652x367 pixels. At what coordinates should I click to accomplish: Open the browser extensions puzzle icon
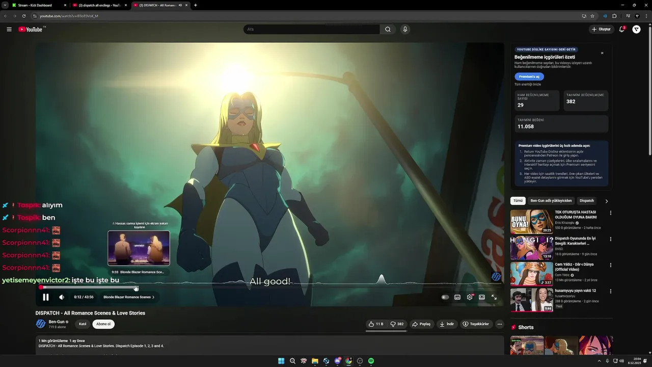(614, 16)
